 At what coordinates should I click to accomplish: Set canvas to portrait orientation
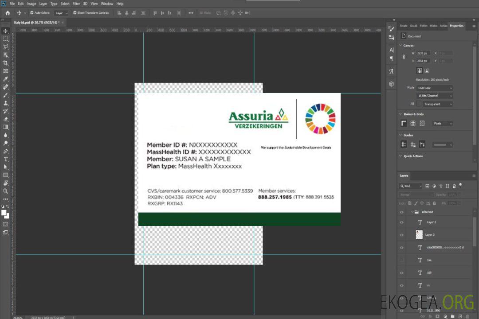click(x=420, y=71)
